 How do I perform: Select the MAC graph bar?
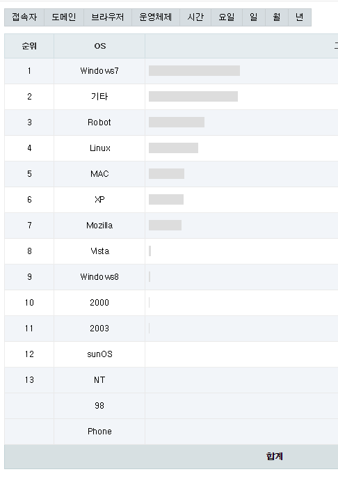(167, 173)
